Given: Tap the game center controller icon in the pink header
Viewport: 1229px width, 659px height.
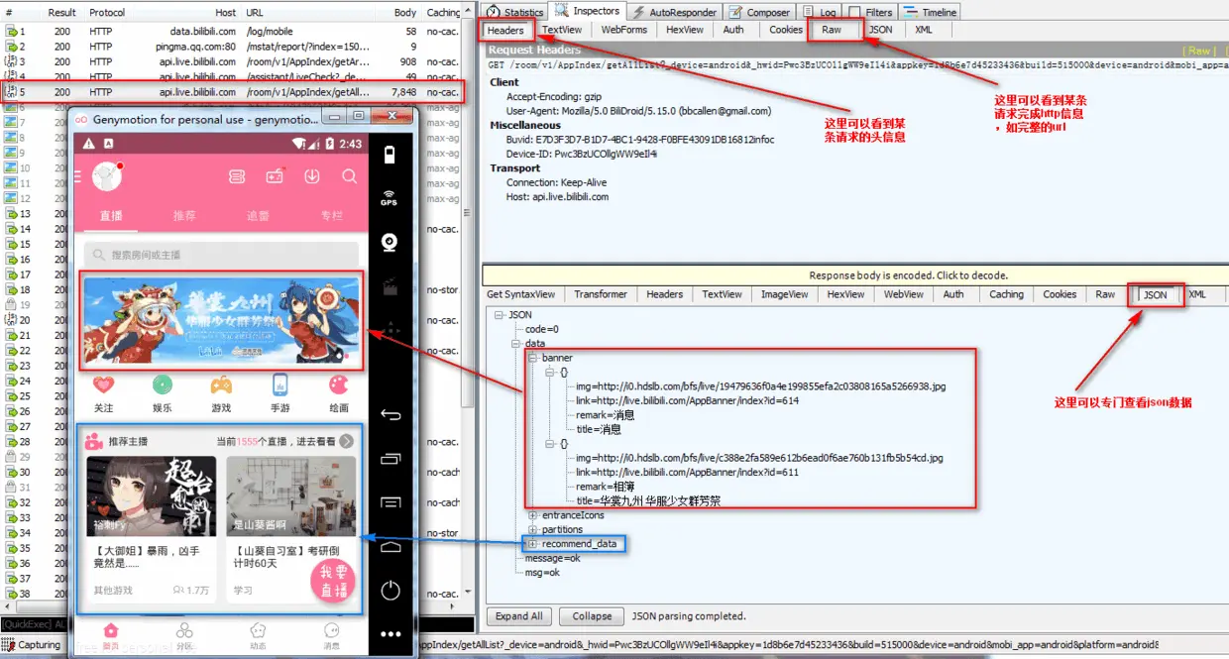Looking at the screenshot, I should [275, 176].
